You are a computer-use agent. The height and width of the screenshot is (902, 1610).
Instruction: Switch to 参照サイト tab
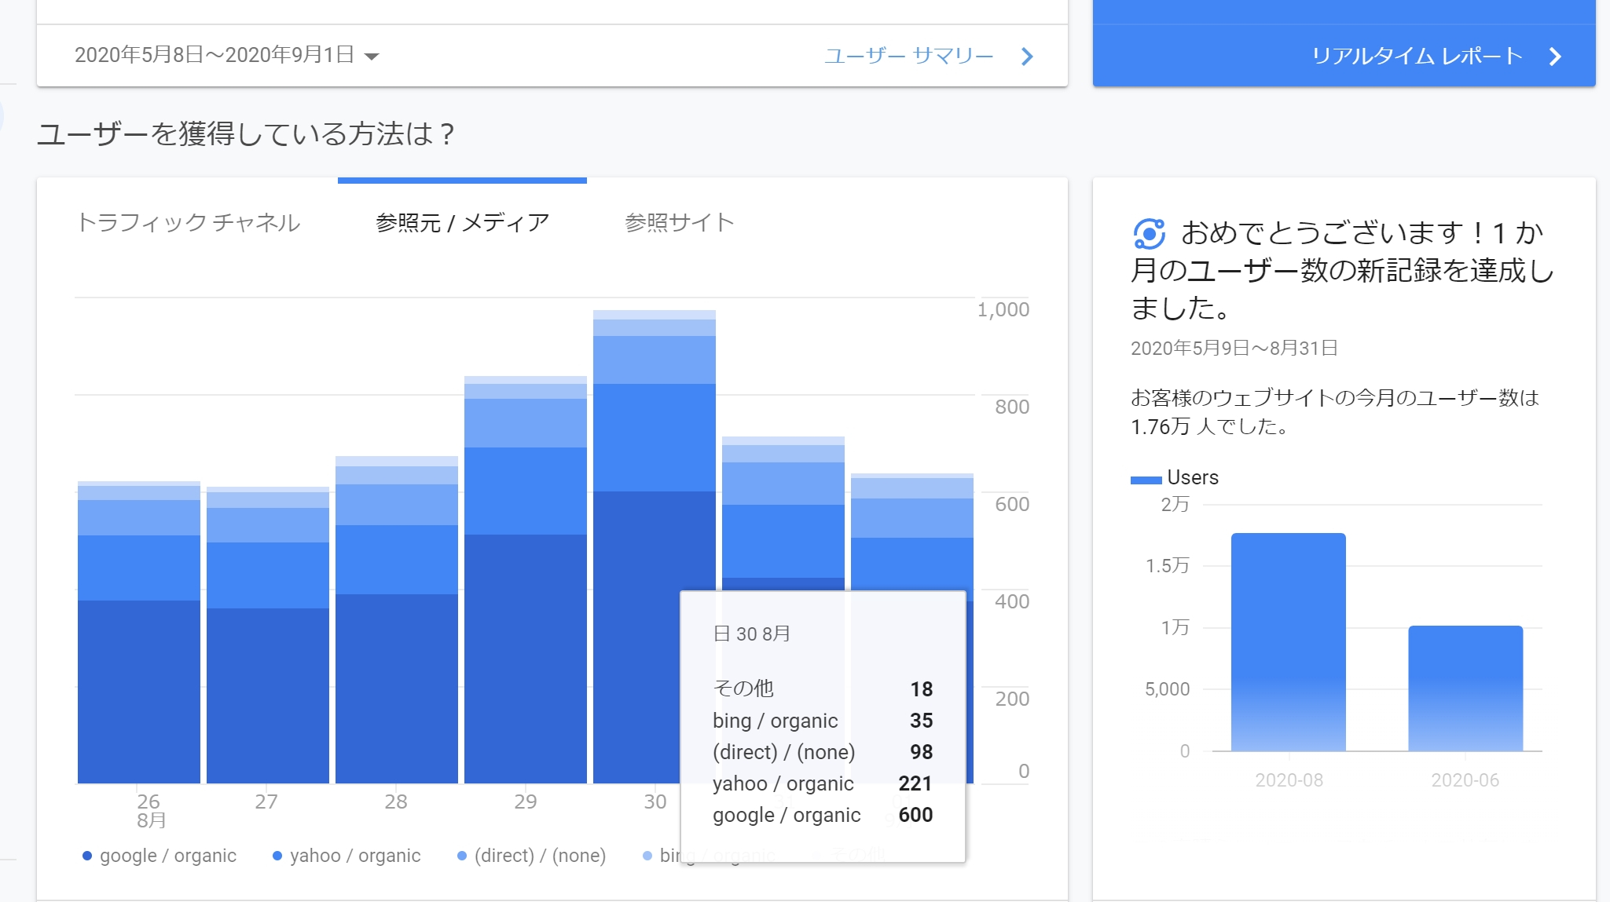pyautogui.click(x=679, y=223)
